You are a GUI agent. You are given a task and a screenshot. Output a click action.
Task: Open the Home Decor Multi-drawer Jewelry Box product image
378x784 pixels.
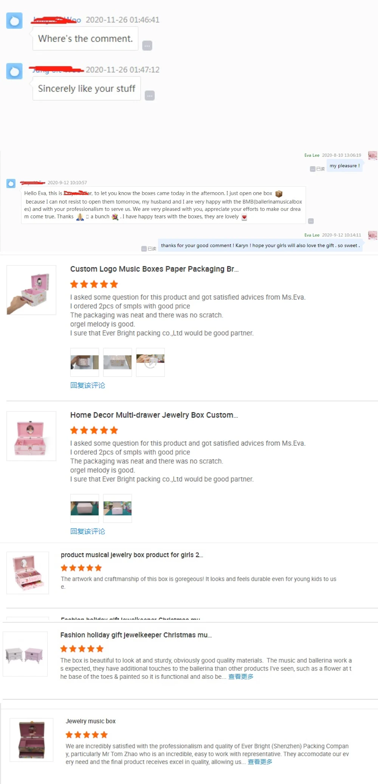click(x=31, y=436)
